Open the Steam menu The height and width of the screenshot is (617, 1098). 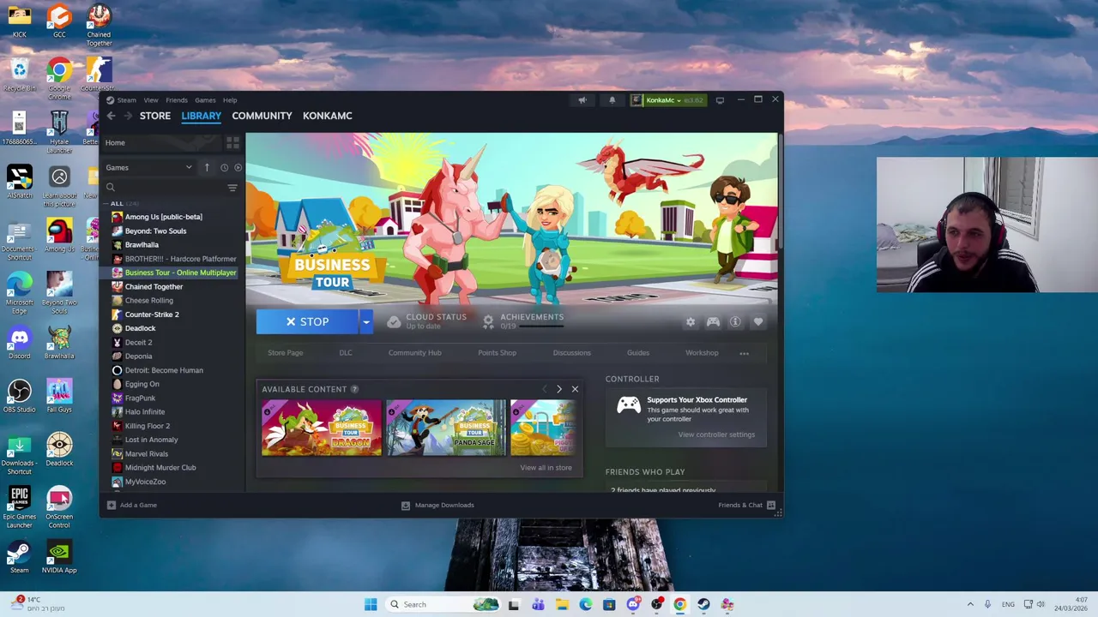[126, 100]
